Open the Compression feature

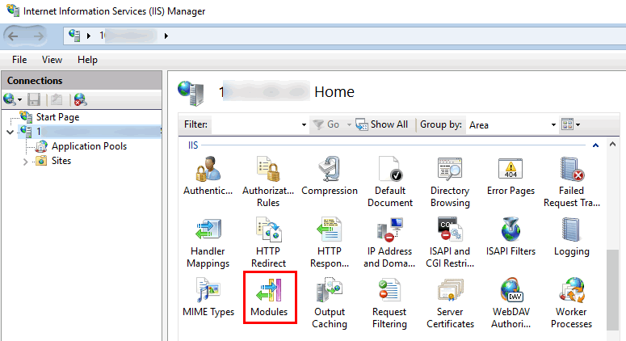(330, 175)
